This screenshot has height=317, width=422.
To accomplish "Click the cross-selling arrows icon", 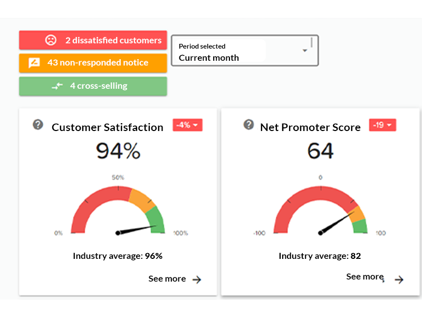I will coord(57,86).
